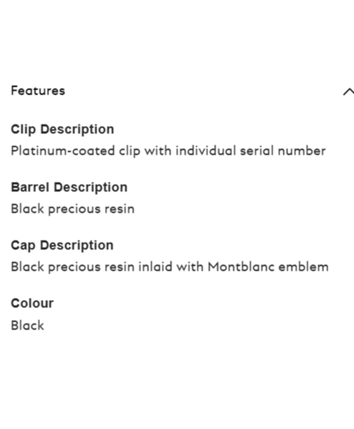Click the word Platinum-coated in clip text
Image resolution: width=354 pixels, height=429 pixels.
(63, 151)
